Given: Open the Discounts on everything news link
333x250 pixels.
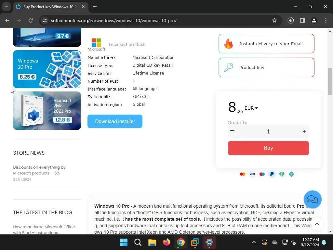Looking at the screenshot, I should (x=39, y=170).
